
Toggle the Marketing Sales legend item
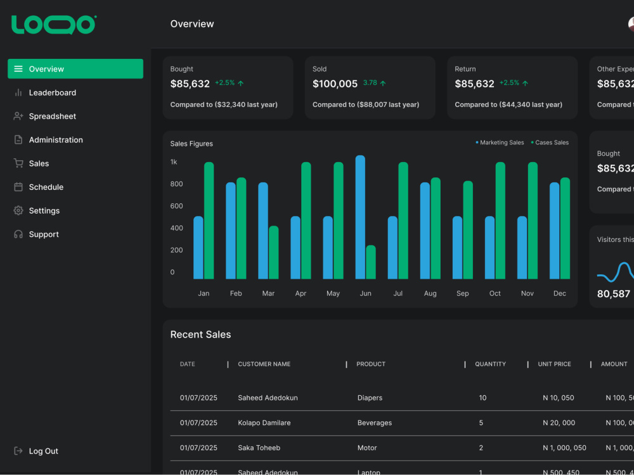click(x=500, y=142)
